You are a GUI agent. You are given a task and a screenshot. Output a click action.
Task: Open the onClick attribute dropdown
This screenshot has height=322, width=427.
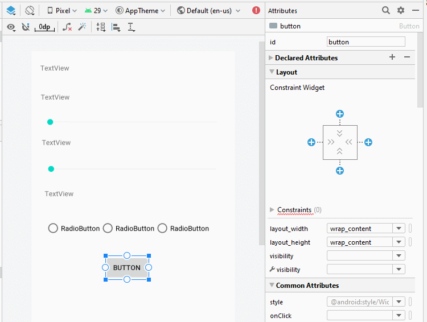coord(399,315)
